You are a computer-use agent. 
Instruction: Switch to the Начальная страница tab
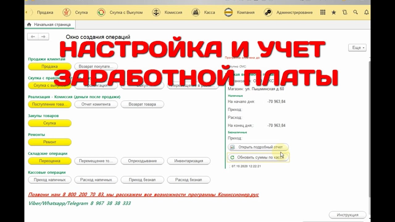point(50,25)
